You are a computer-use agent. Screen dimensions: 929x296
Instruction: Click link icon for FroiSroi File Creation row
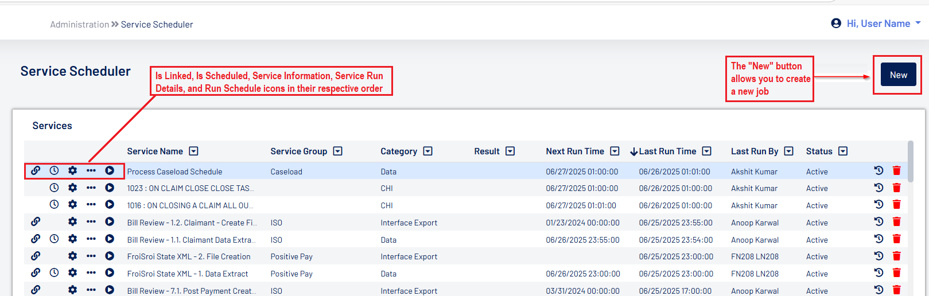[36, 256]
